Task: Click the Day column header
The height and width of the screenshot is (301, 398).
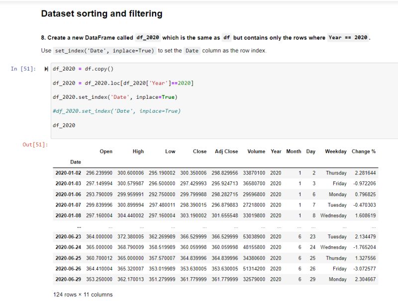Action: coord(310,151)
